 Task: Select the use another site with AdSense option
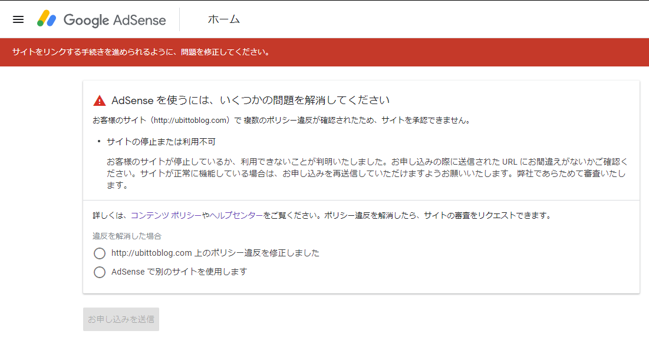[100, 272]
